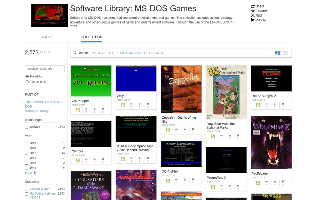Click the Zmiy software floppy icon
The width and height of the screenshot is (331, 200).
pyautogui.click(x=123, y=105)
